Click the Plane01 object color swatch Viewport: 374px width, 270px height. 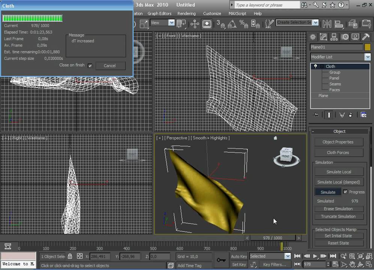(x=367, y=47)
